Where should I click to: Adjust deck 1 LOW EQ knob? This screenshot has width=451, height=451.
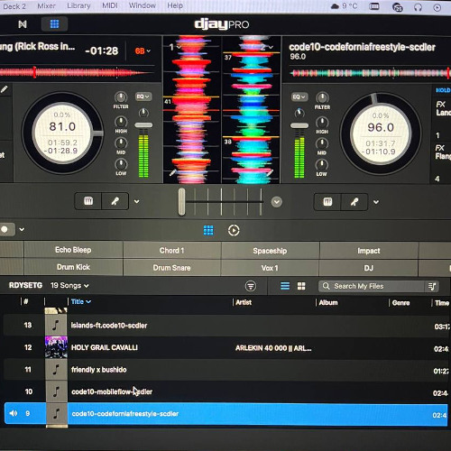click(x=121, y=164)
